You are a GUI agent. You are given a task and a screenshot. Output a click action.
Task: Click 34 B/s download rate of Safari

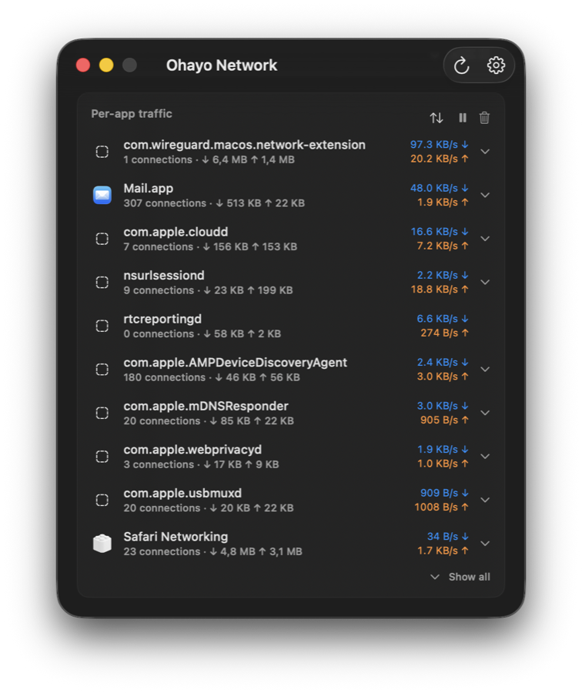[447, 536]
